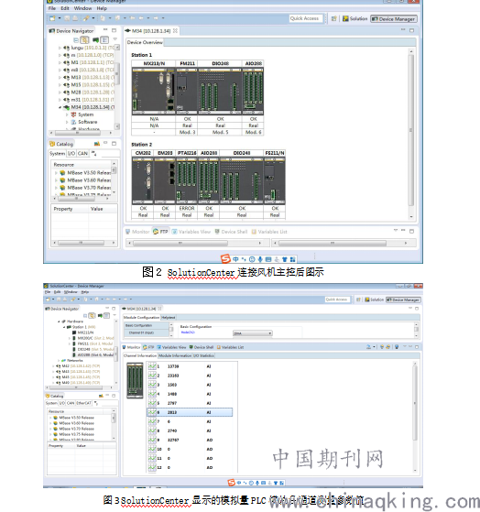
Task: Expand MBase V3.50 Release in Figure 2 catalog
Action: pyautogui.click(x=56, y=173)
